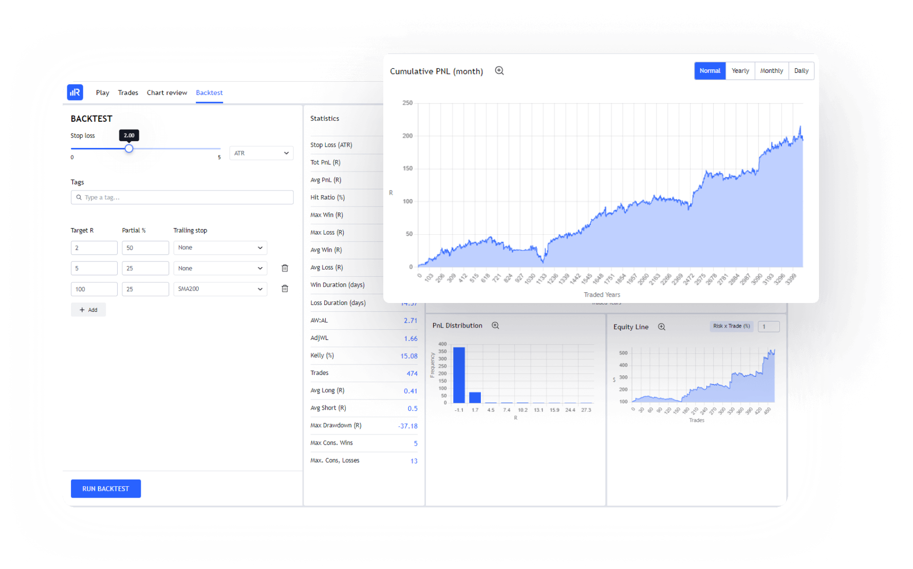Switch to the Trades tab
Viewport: 913px width, 569px height.
(127, 92)
